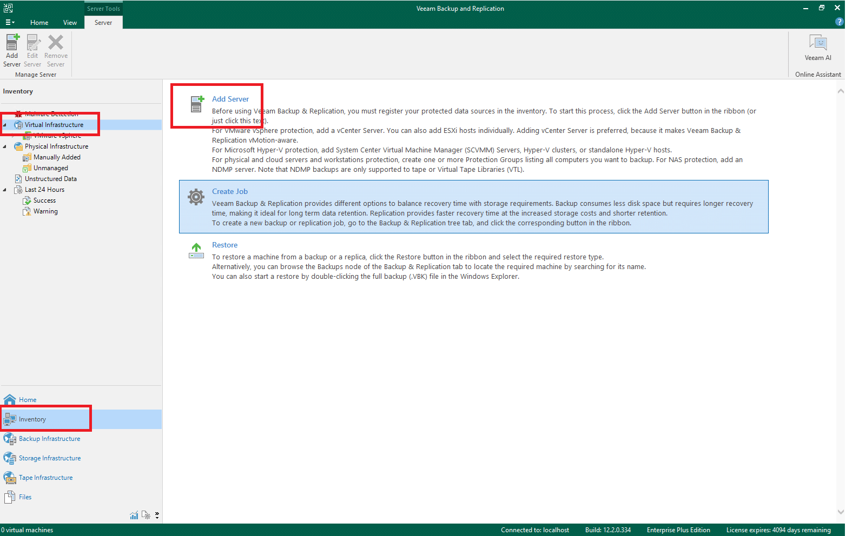The image size is (846, 536).
Task: Select the Virtual Infrastructure tree node
Action: pos(54,125)
